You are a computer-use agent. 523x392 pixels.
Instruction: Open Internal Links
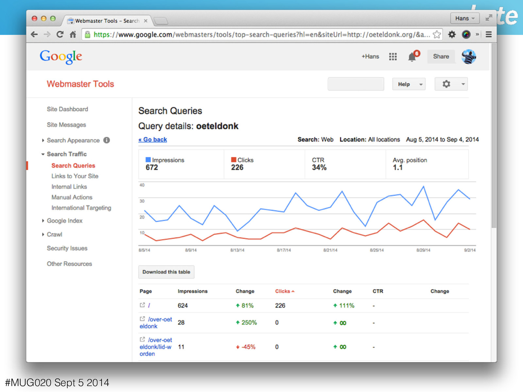click(x=69, y=187)
